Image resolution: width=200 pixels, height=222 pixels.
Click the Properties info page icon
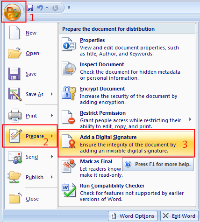[69, 44]
